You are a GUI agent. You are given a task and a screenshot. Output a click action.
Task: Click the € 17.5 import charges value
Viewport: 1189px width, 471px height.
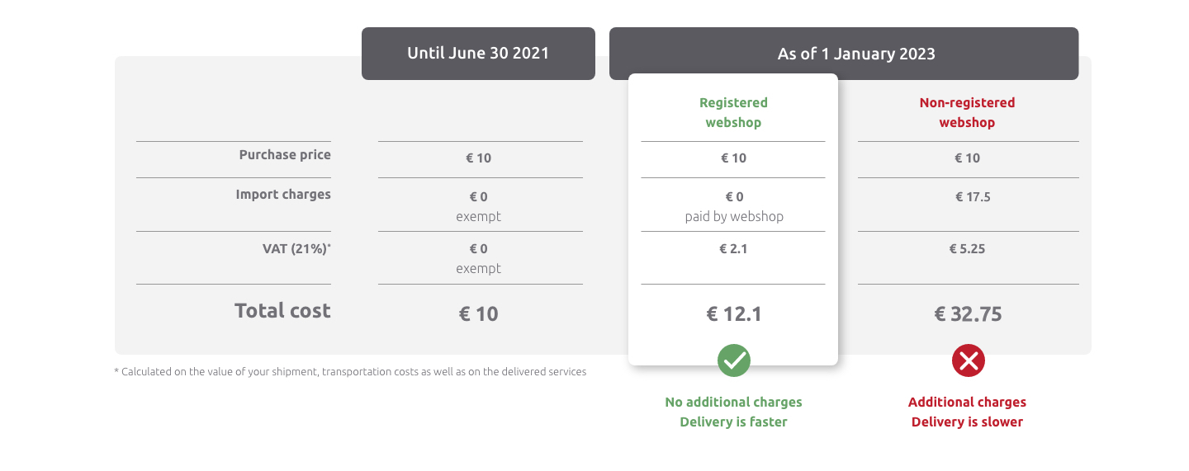[973, 197]
